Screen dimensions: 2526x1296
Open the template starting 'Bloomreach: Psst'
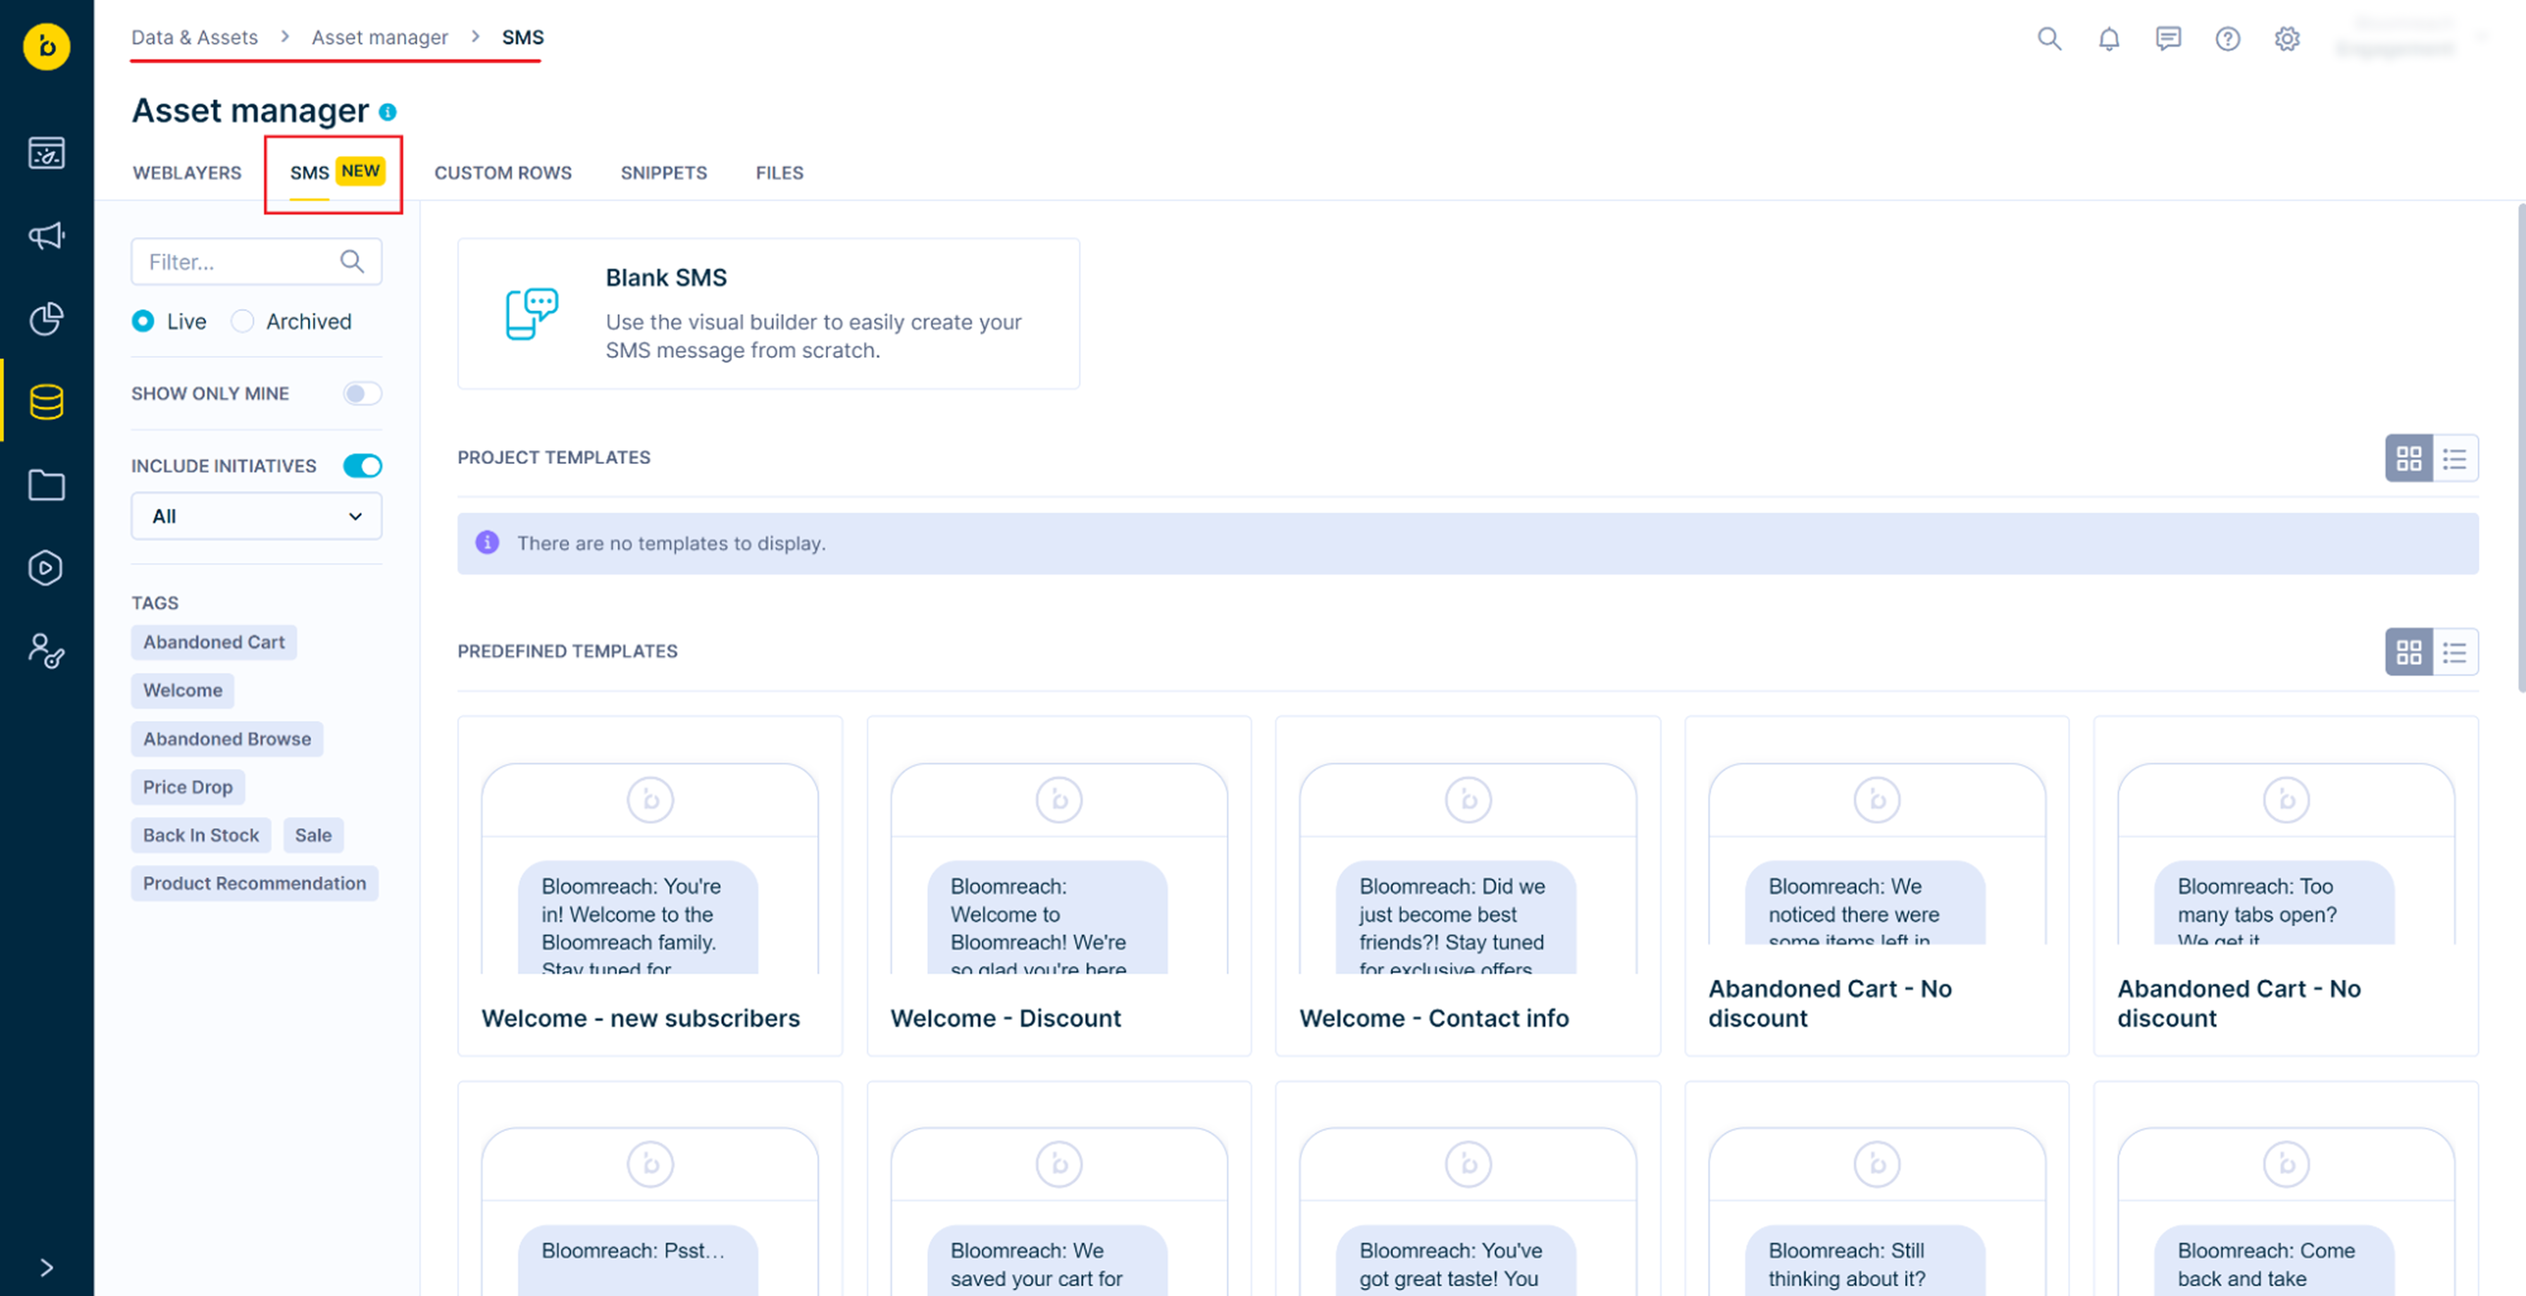[x=649, y=1189]
